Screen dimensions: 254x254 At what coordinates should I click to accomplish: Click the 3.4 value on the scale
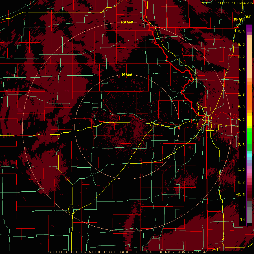(x=241, y=132)
